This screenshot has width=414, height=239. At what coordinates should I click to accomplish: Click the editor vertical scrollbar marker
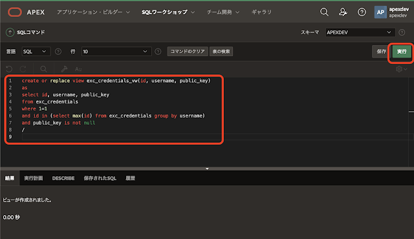(x=411, y=112)
